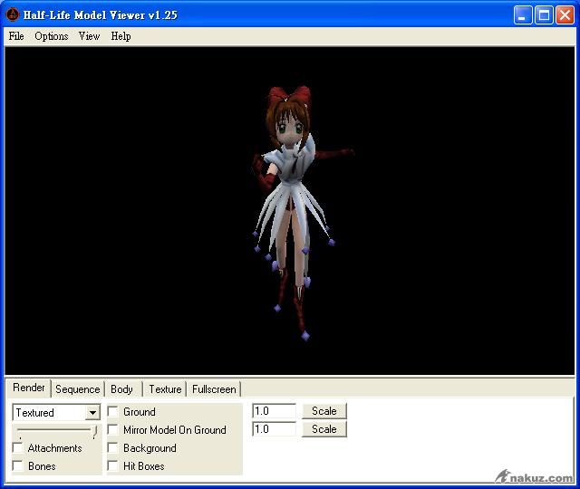
Task: Click the transparency slider handle
Action: (x=94, y=431)
